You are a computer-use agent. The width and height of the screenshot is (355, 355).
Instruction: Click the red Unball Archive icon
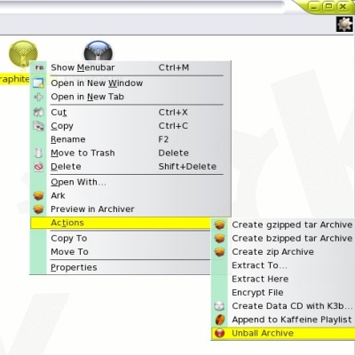(x=219, y=334)
